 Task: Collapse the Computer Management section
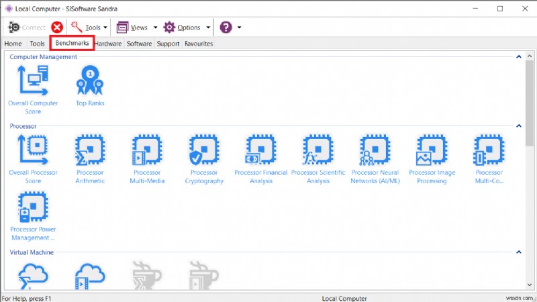tap(518, 57)
